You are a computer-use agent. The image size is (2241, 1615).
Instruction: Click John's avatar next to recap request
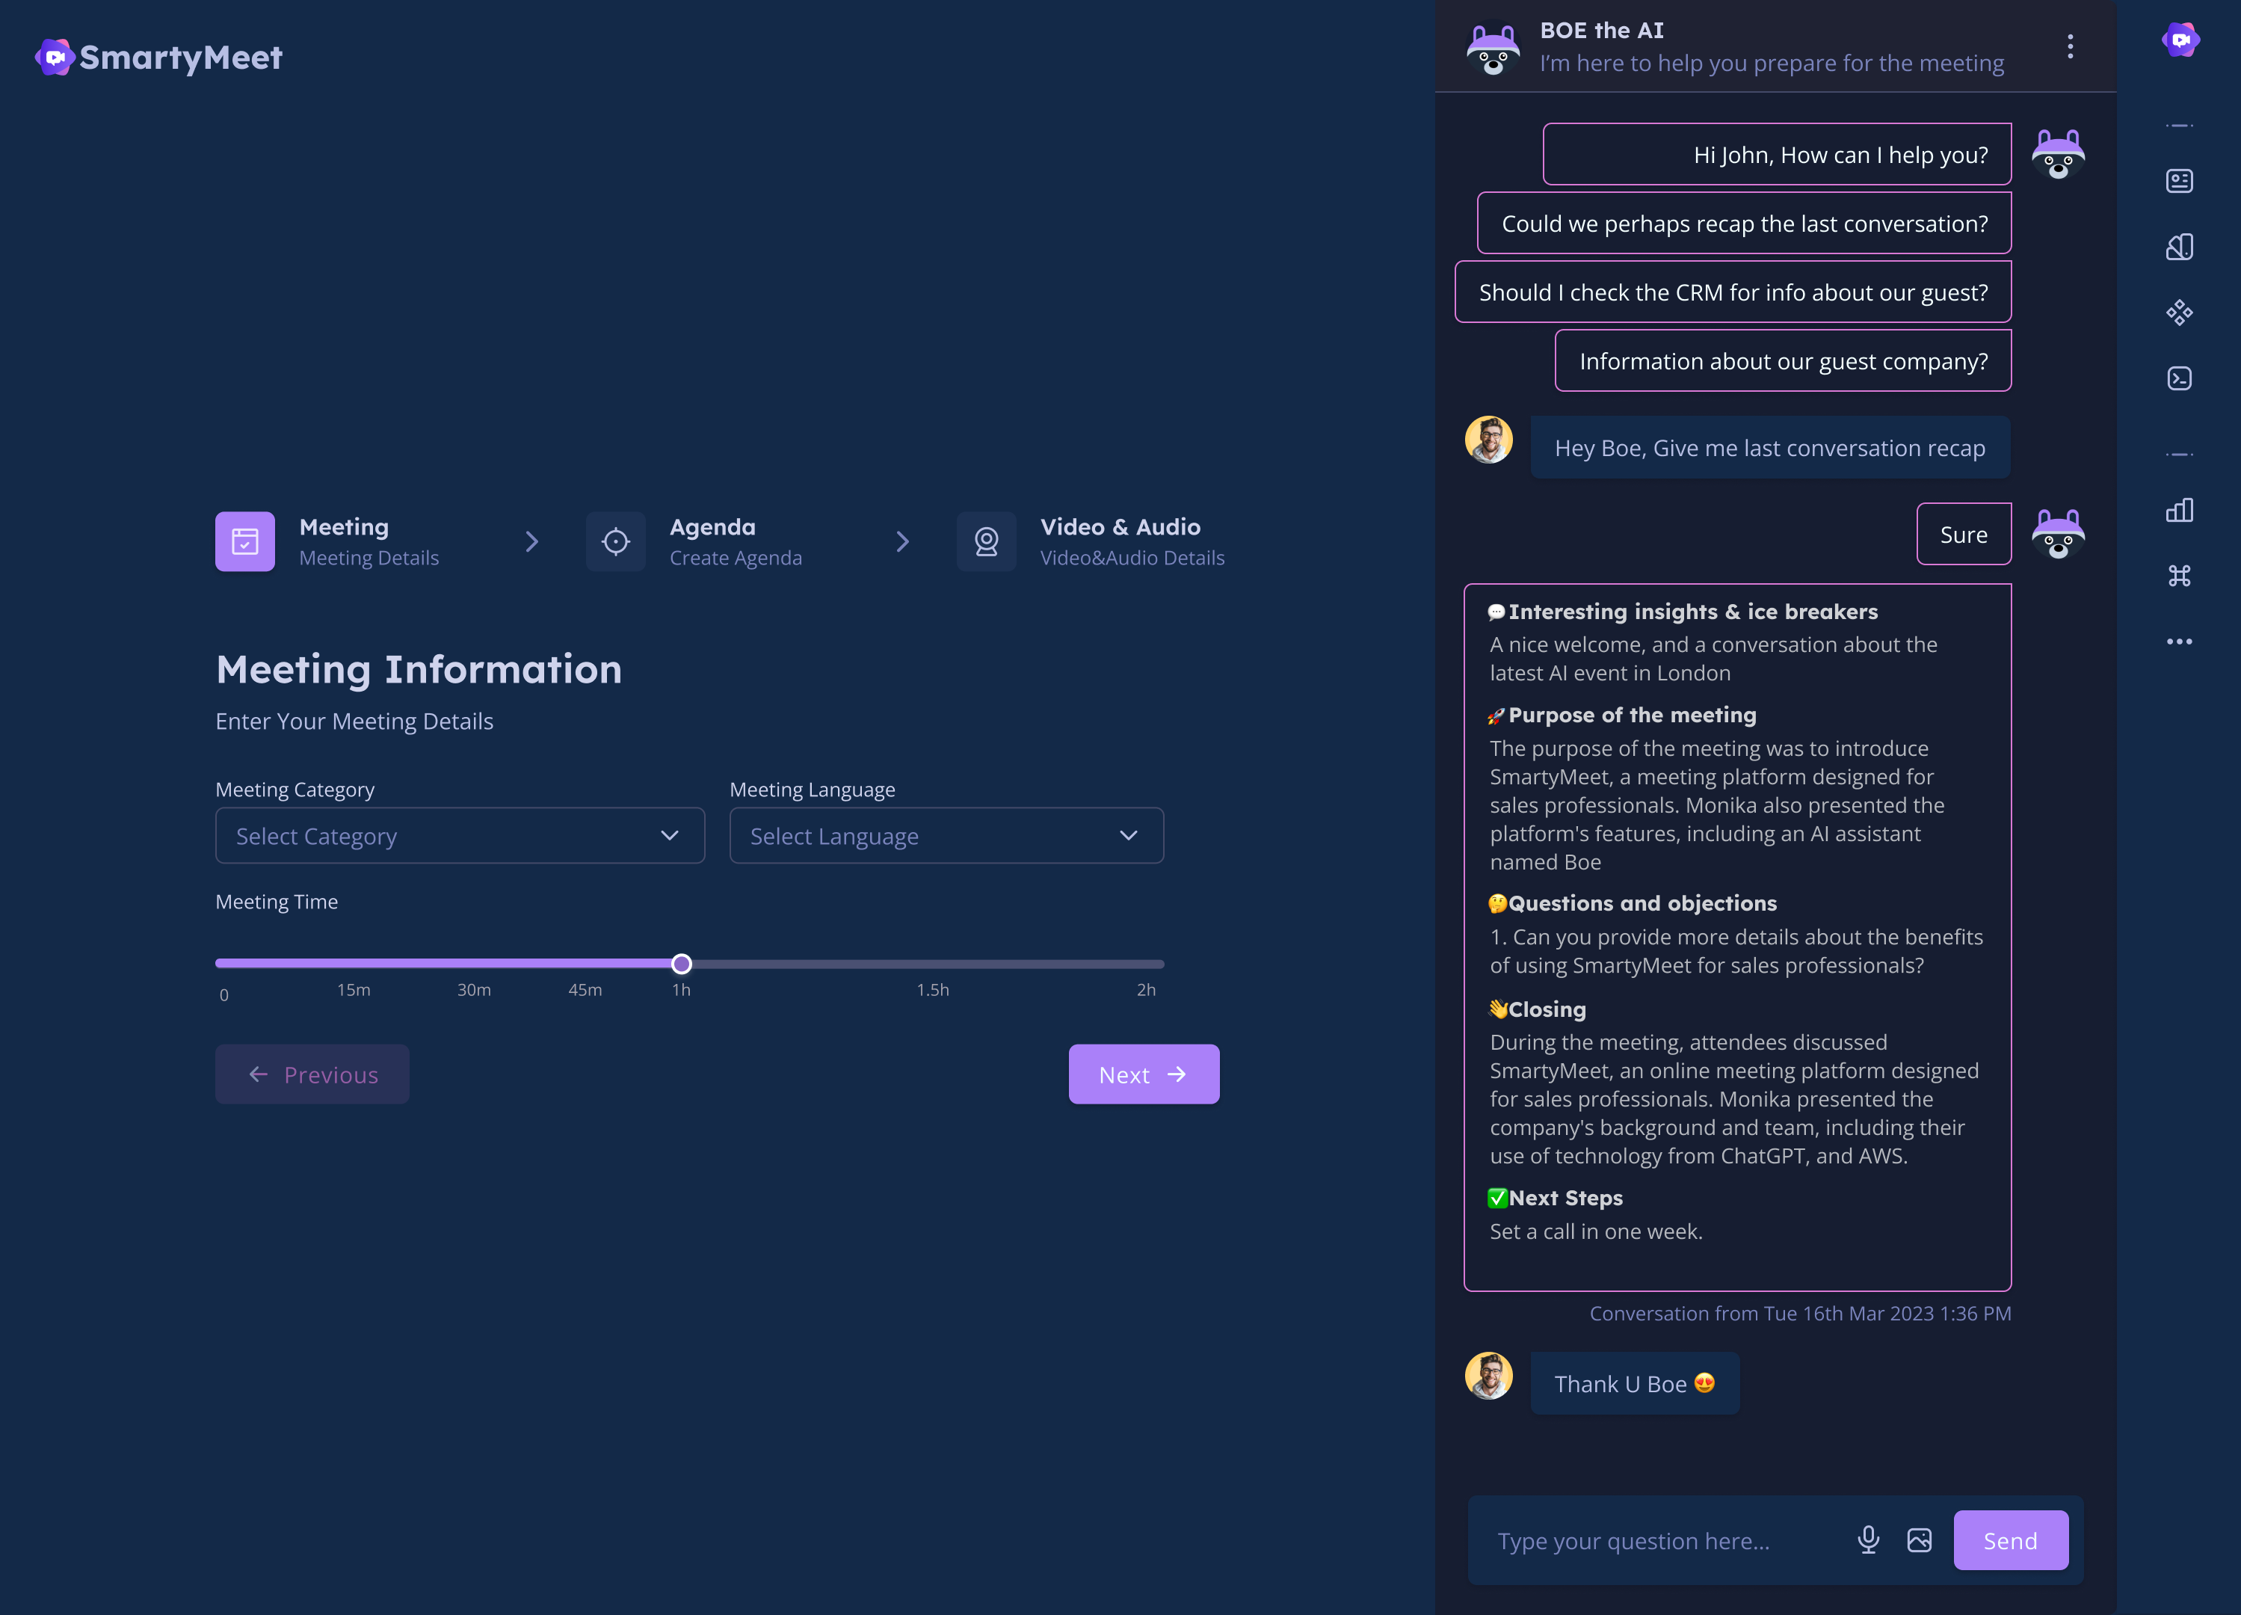(1488, 440)
